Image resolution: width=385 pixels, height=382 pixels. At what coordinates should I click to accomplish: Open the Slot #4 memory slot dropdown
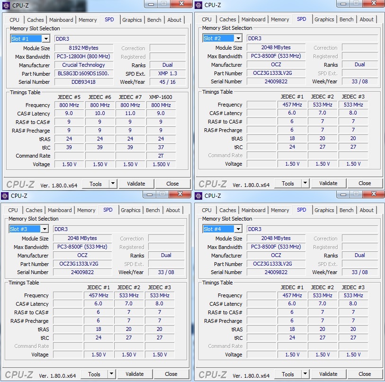coord(238,229)
